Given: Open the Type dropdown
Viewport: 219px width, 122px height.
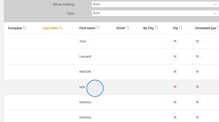Looking at the screenshot, I should pos(155,13).
